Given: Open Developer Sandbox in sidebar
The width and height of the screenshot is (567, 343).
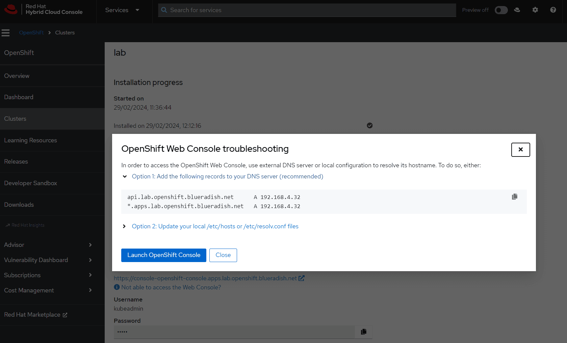Looking at the screenshot, I should (52, 183).
